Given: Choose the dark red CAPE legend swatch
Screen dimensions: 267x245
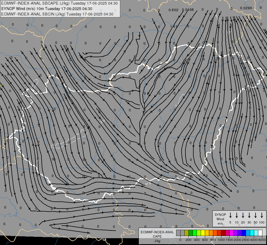Looking at the screenshot, I should pos(223,233).
